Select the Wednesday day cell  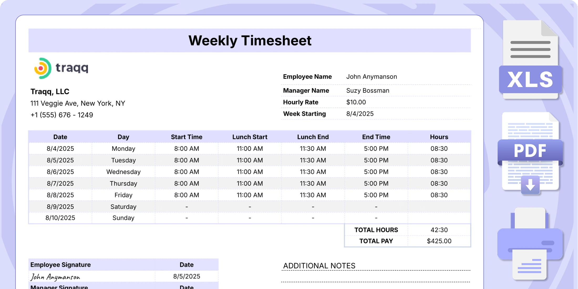123,172
